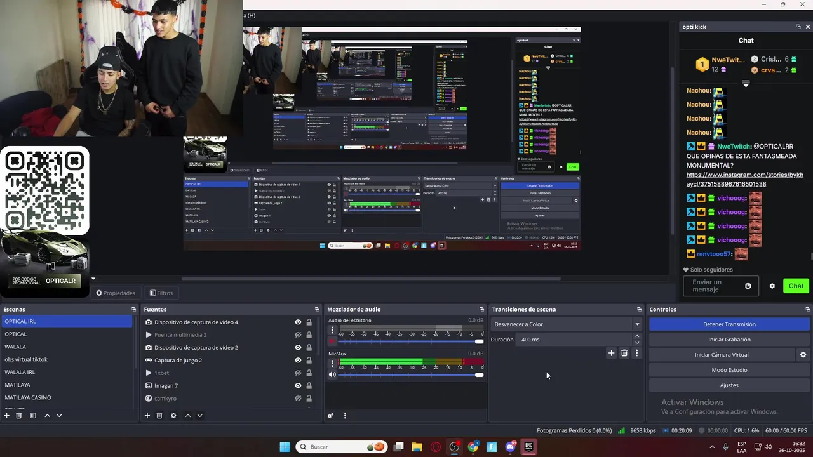Click Iniciar Cámara Virtual button
This screenshot has height=457, width=813.
click(x=722, y=355)
